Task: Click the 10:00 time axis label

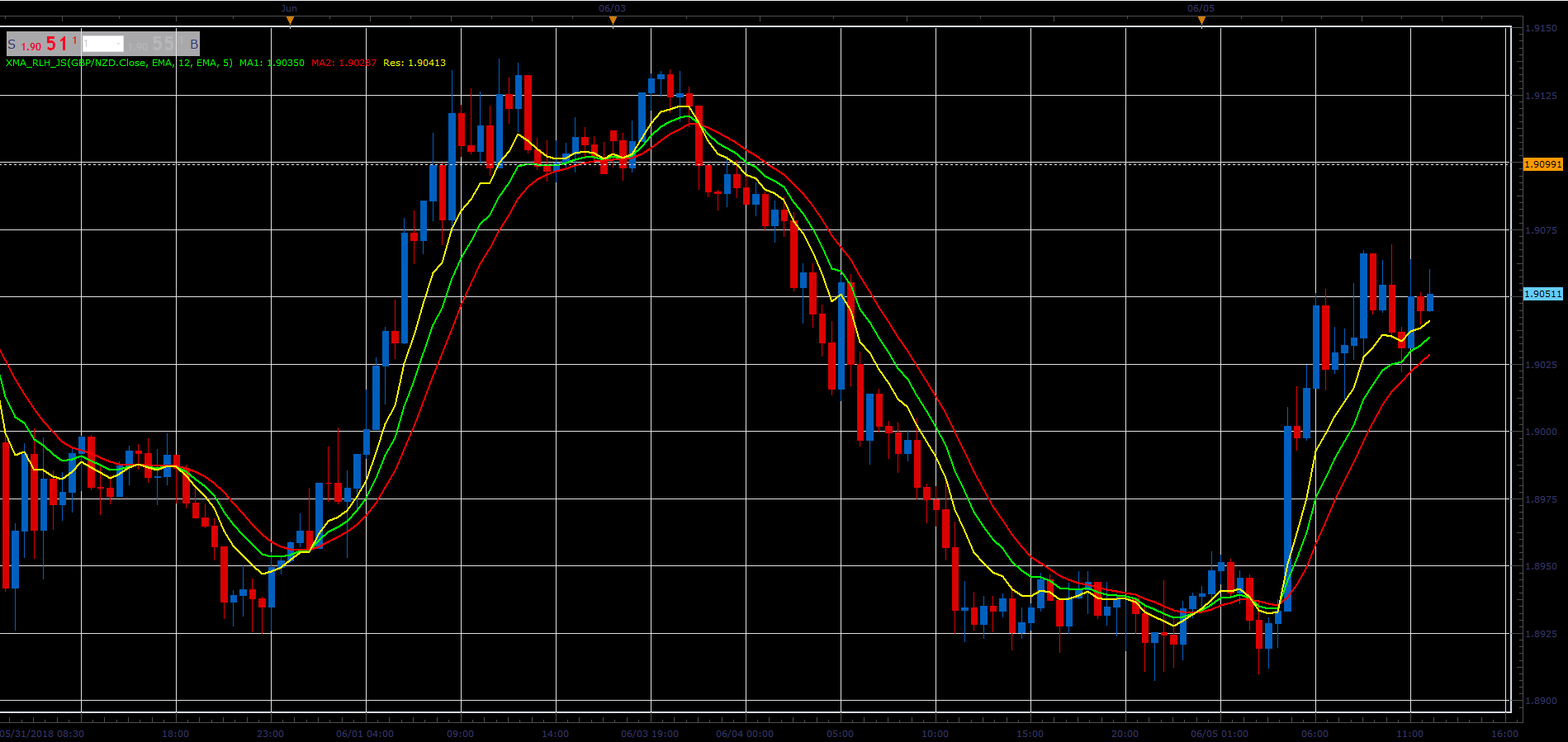Action: (x=935, y=734)
